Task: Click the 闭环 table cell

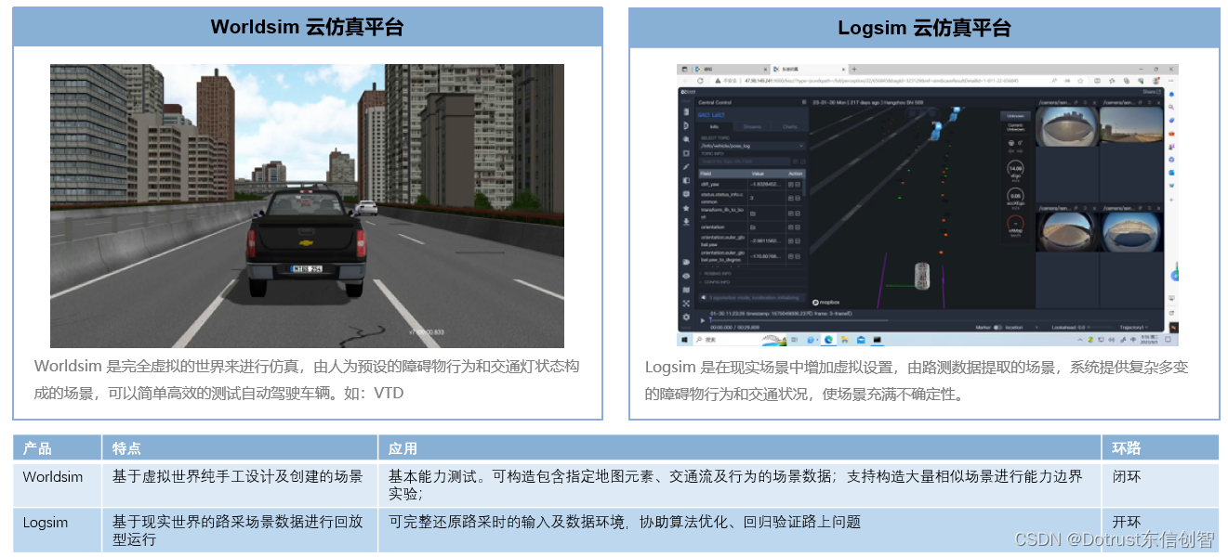Action: pyautogui.click(x=1160, y=486)
